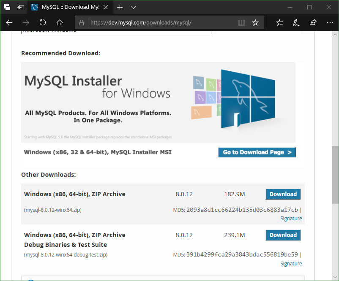339x281 pixels.
Task: Close the MySQL Download tab
Action: point(106,7)
